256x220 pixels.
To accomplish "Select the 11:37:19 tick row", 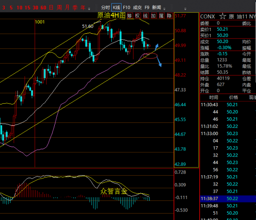I will [228, 177].
